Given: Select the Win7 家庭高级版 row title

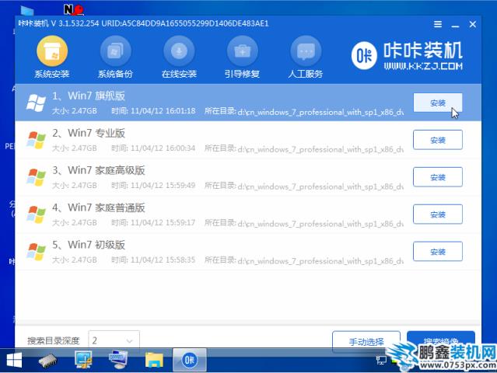Looking at the screenshot, I should coord(99,170).
